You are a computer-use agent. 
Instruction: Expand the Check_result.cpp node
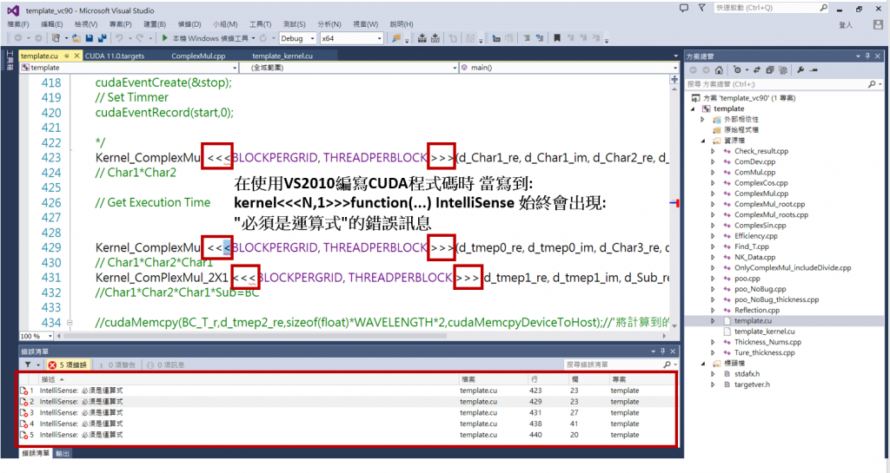(713, 151)
